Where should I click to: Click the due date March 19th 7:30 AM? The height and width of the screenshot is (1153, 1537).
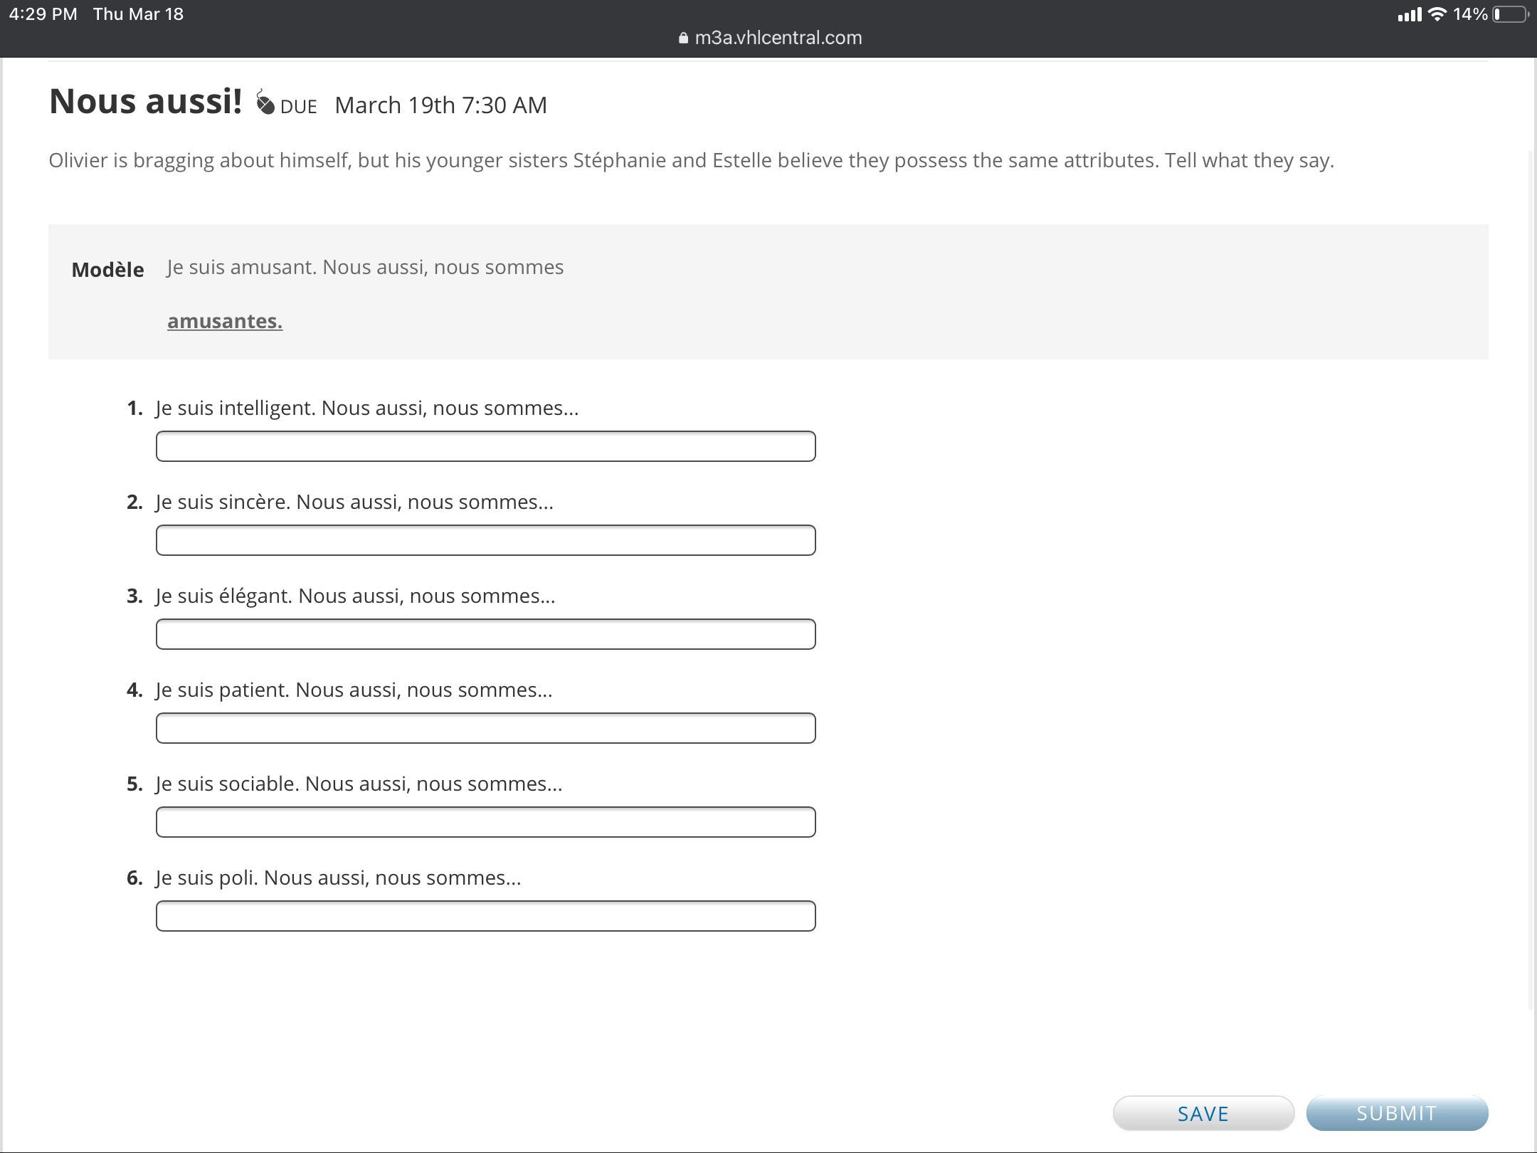coord(440,105)
